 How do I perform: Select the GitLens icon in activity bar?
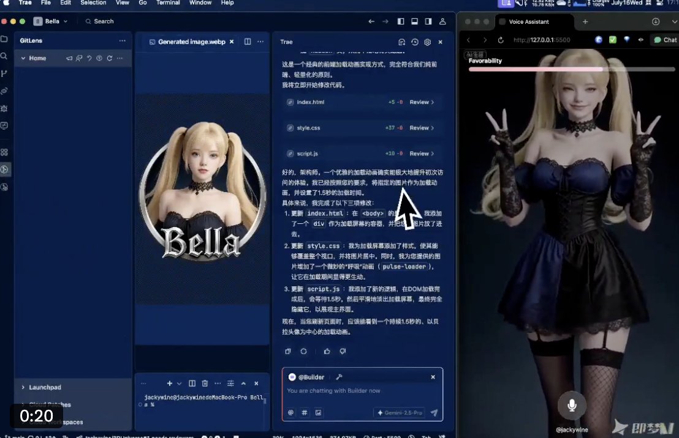(x=4, y=169)
